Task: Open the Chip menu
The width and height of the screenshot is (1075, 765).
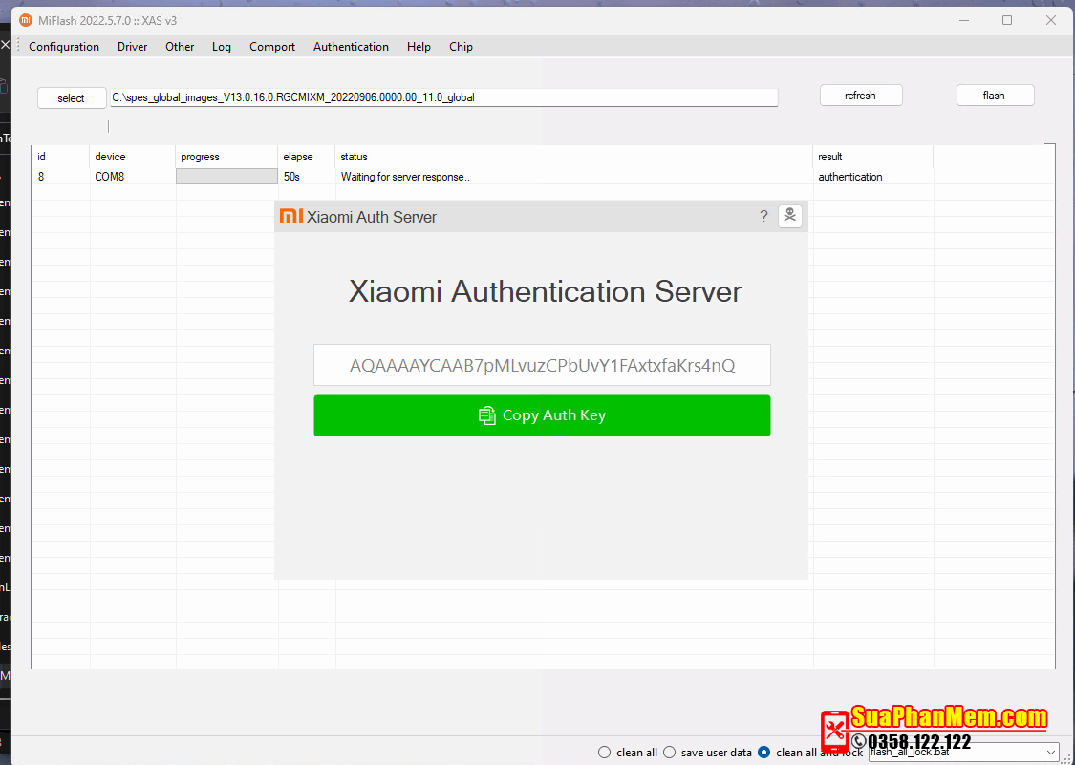Action: [x=461, y=47]
